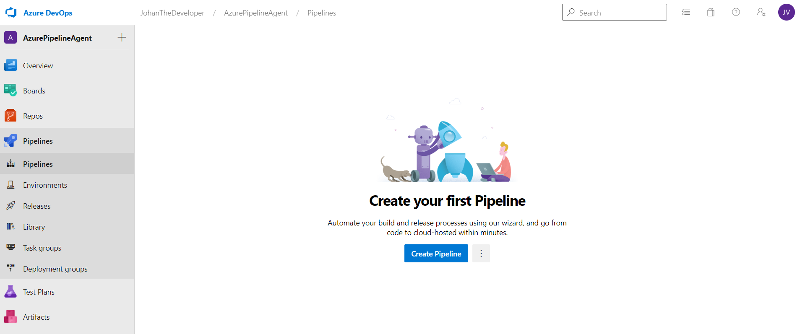Screen dimensions: 800x334
Task: Open Overview in the sidebar
Action: [67, 65]
